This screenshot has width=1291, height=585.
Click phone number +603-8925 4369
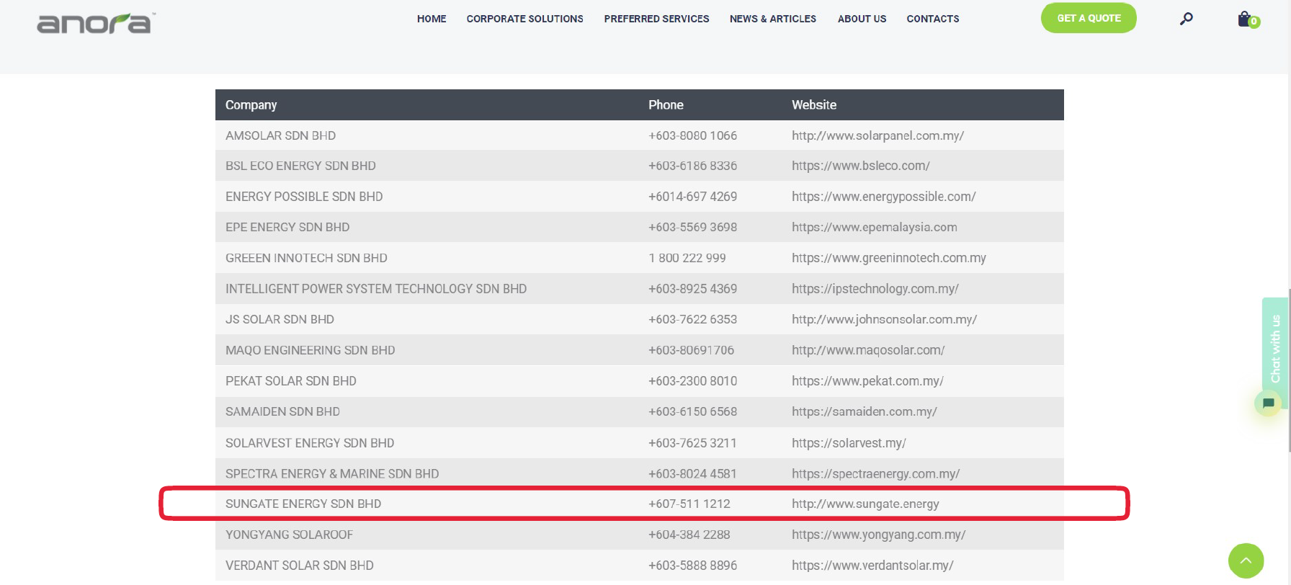[692, 289]
